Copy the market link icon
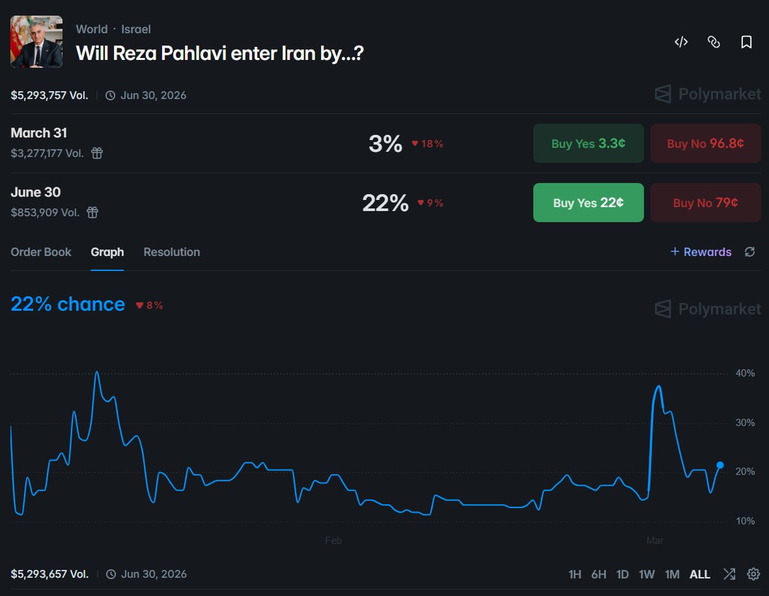Image resolution: width=769 pixels, height=596 pixels. point(714,42)
